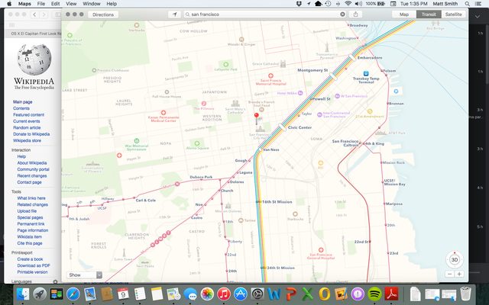Image resolution: width=489 pixels, height=305 pixels.
Task: Click the Wi-Fi status icon
Action: [348, 4]
